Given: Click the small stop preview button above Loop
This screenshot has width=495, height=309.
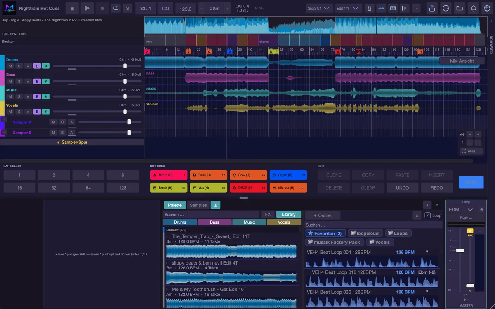Looking at the screenshot, I should [427, 205].
